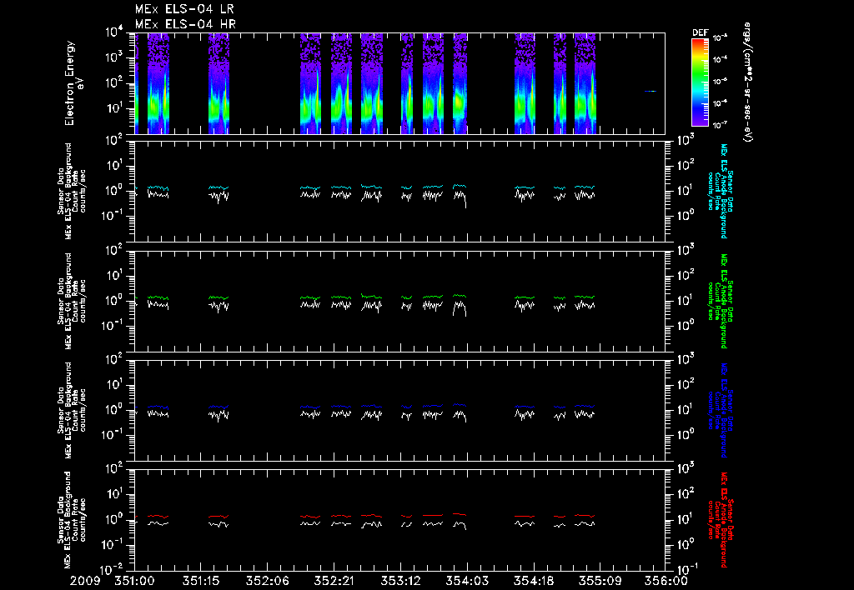Click the '356:00' time axis label

666,582
